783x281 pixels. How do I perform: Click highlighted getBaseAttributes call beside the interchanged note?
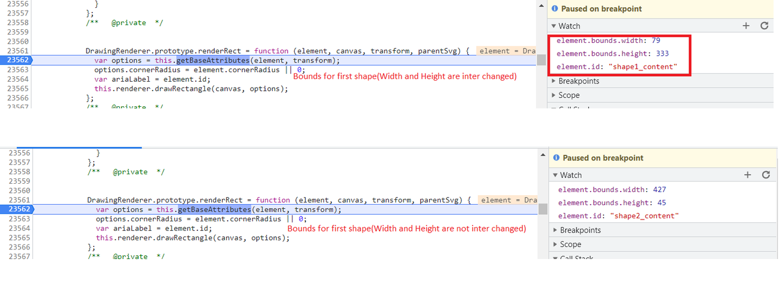212,60
